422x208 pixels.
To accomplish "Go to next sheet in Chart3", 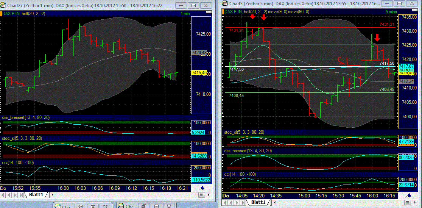I will 237,202.
